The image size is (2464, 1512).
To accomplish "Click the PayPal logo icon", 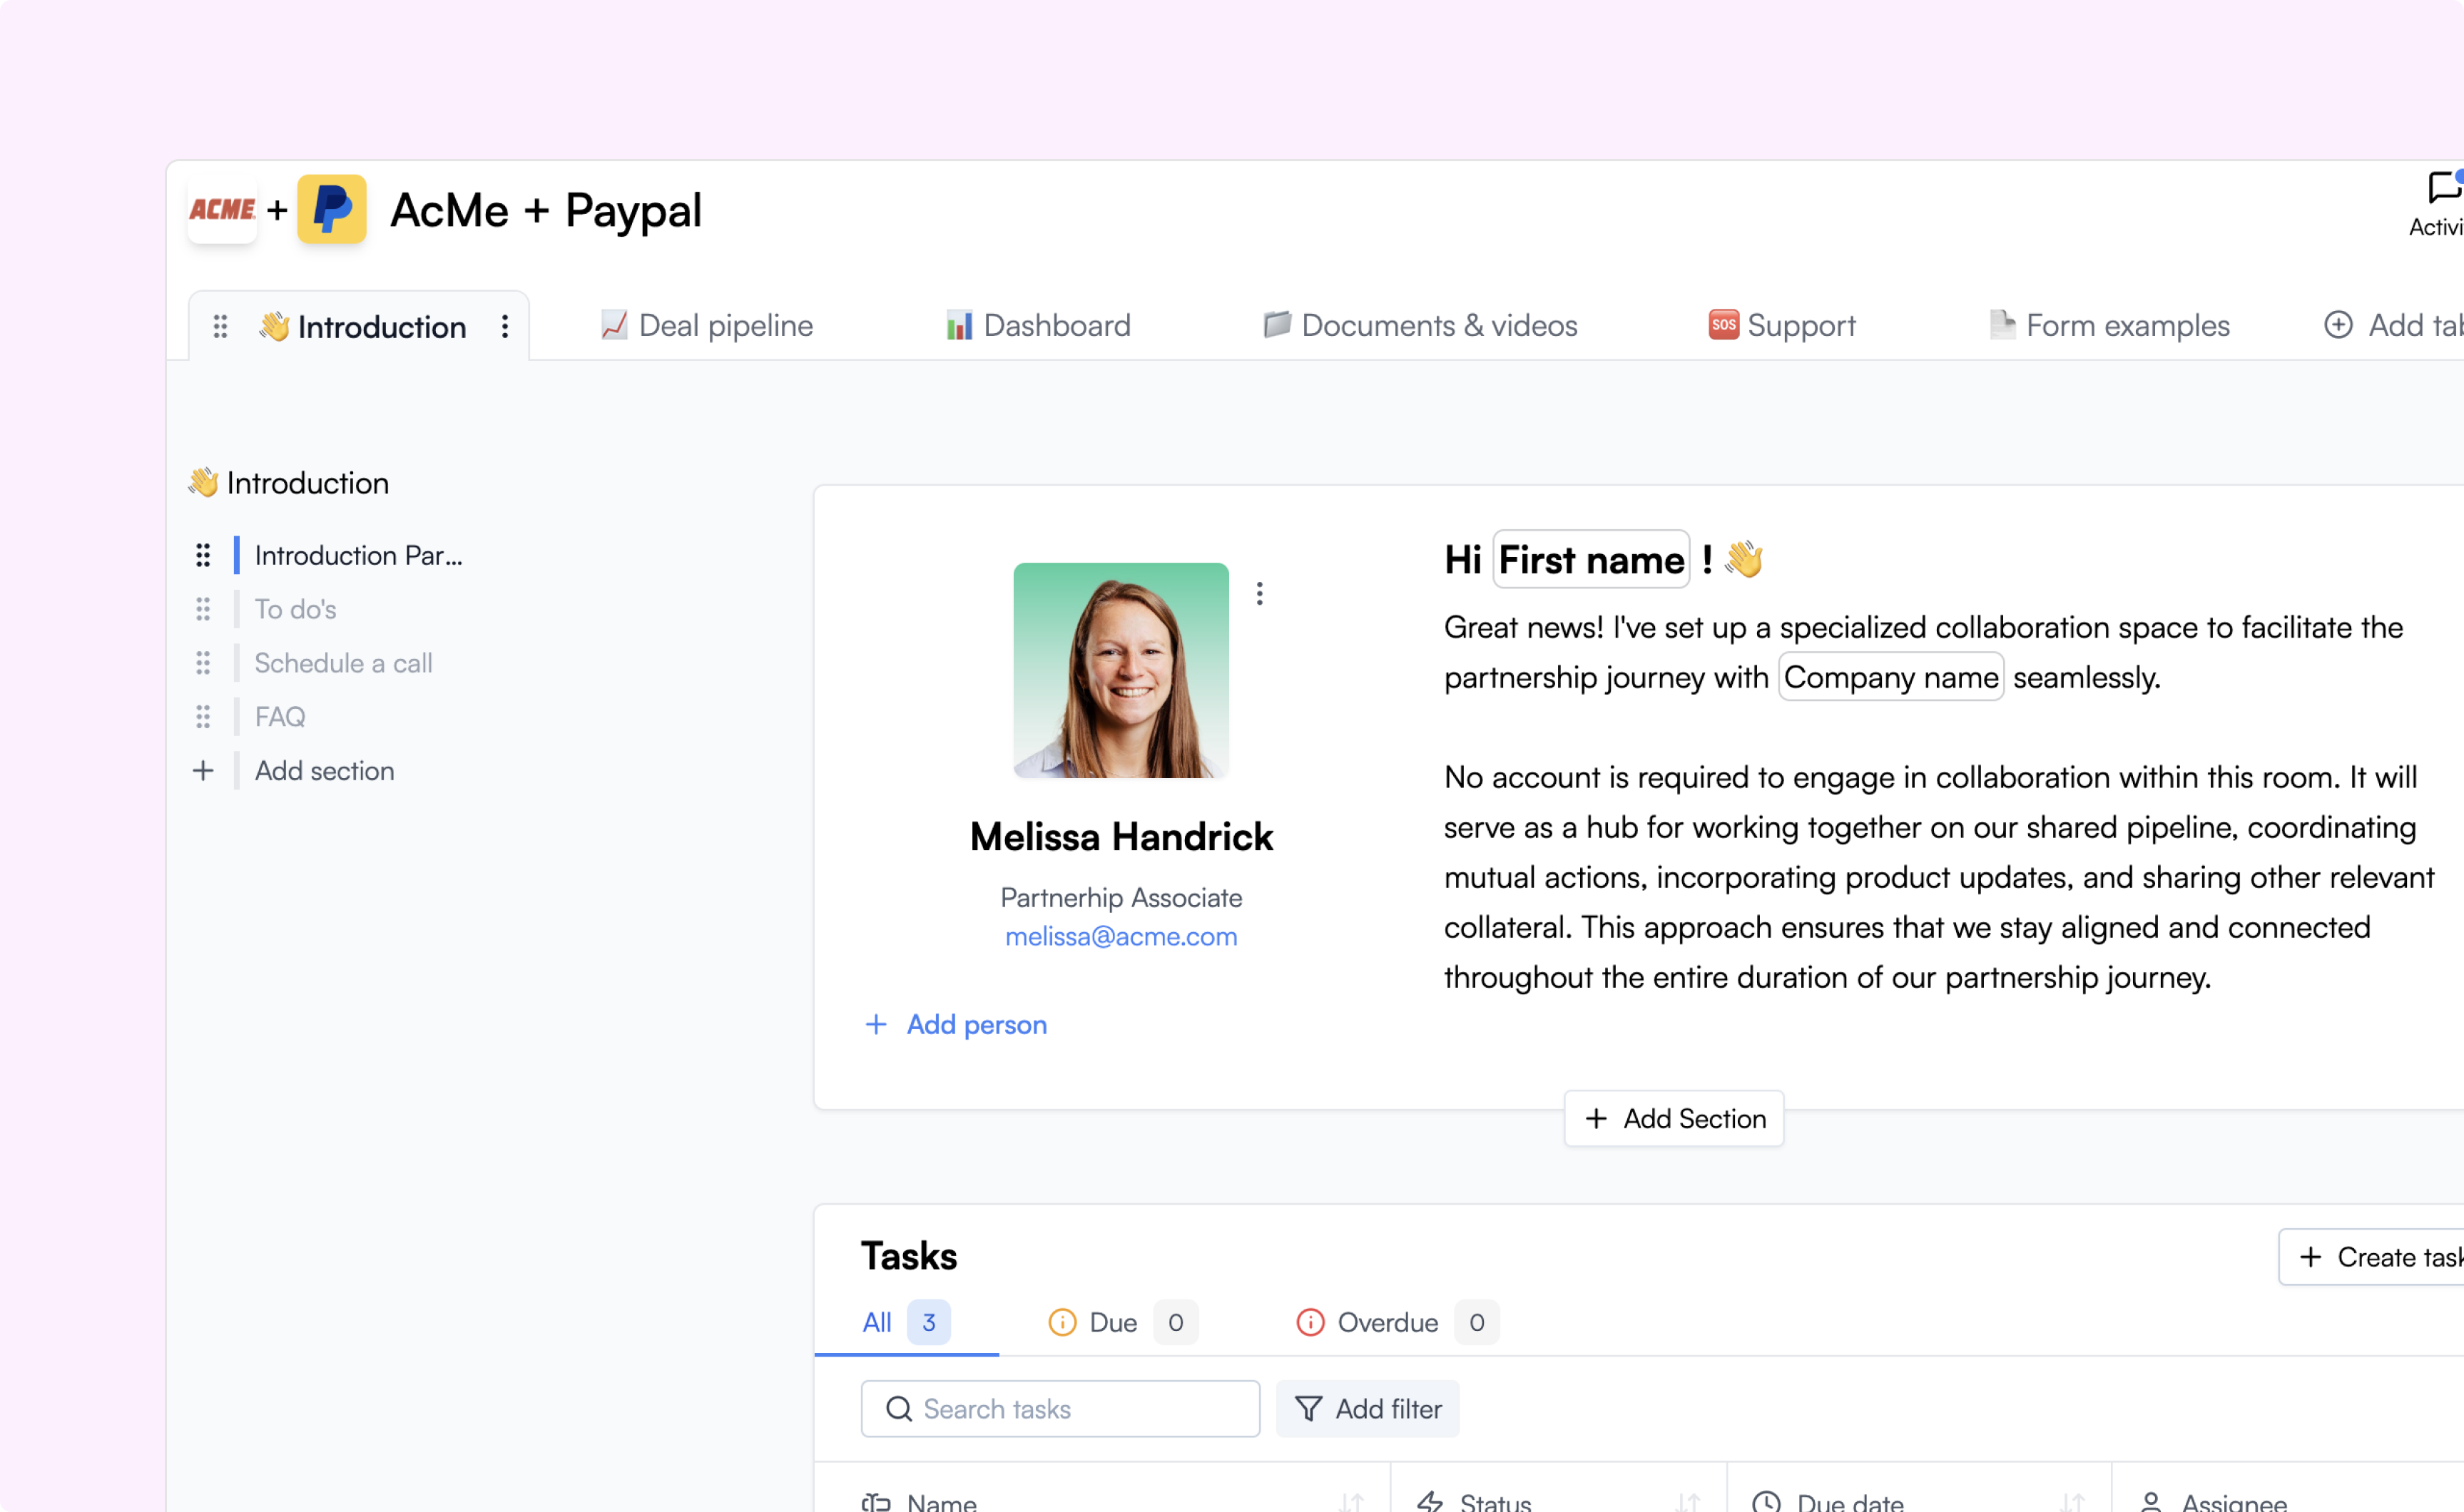I will [331, 209].
